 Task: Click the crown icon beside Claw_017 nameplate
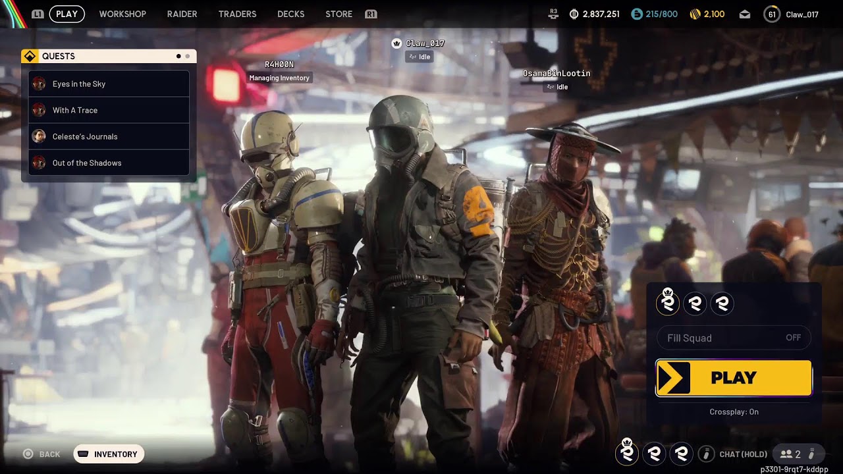396,43
